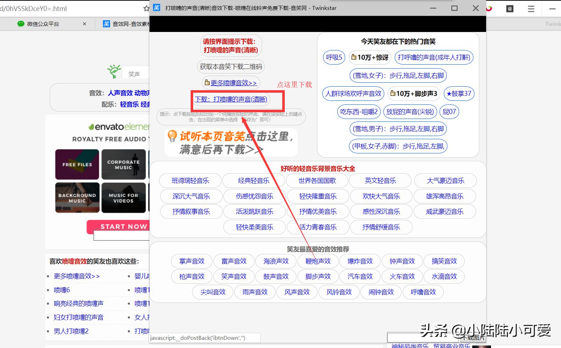Open 经典轻音乐 category

click(x=254, y=181)
